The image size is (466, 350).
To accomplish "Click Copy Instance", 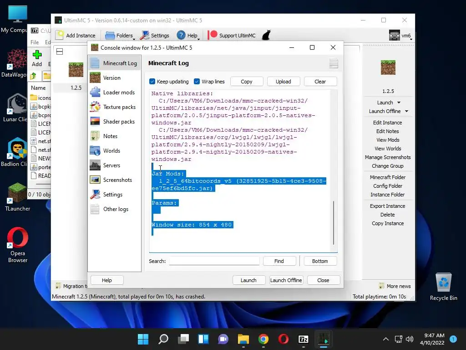I will [388, 223].
